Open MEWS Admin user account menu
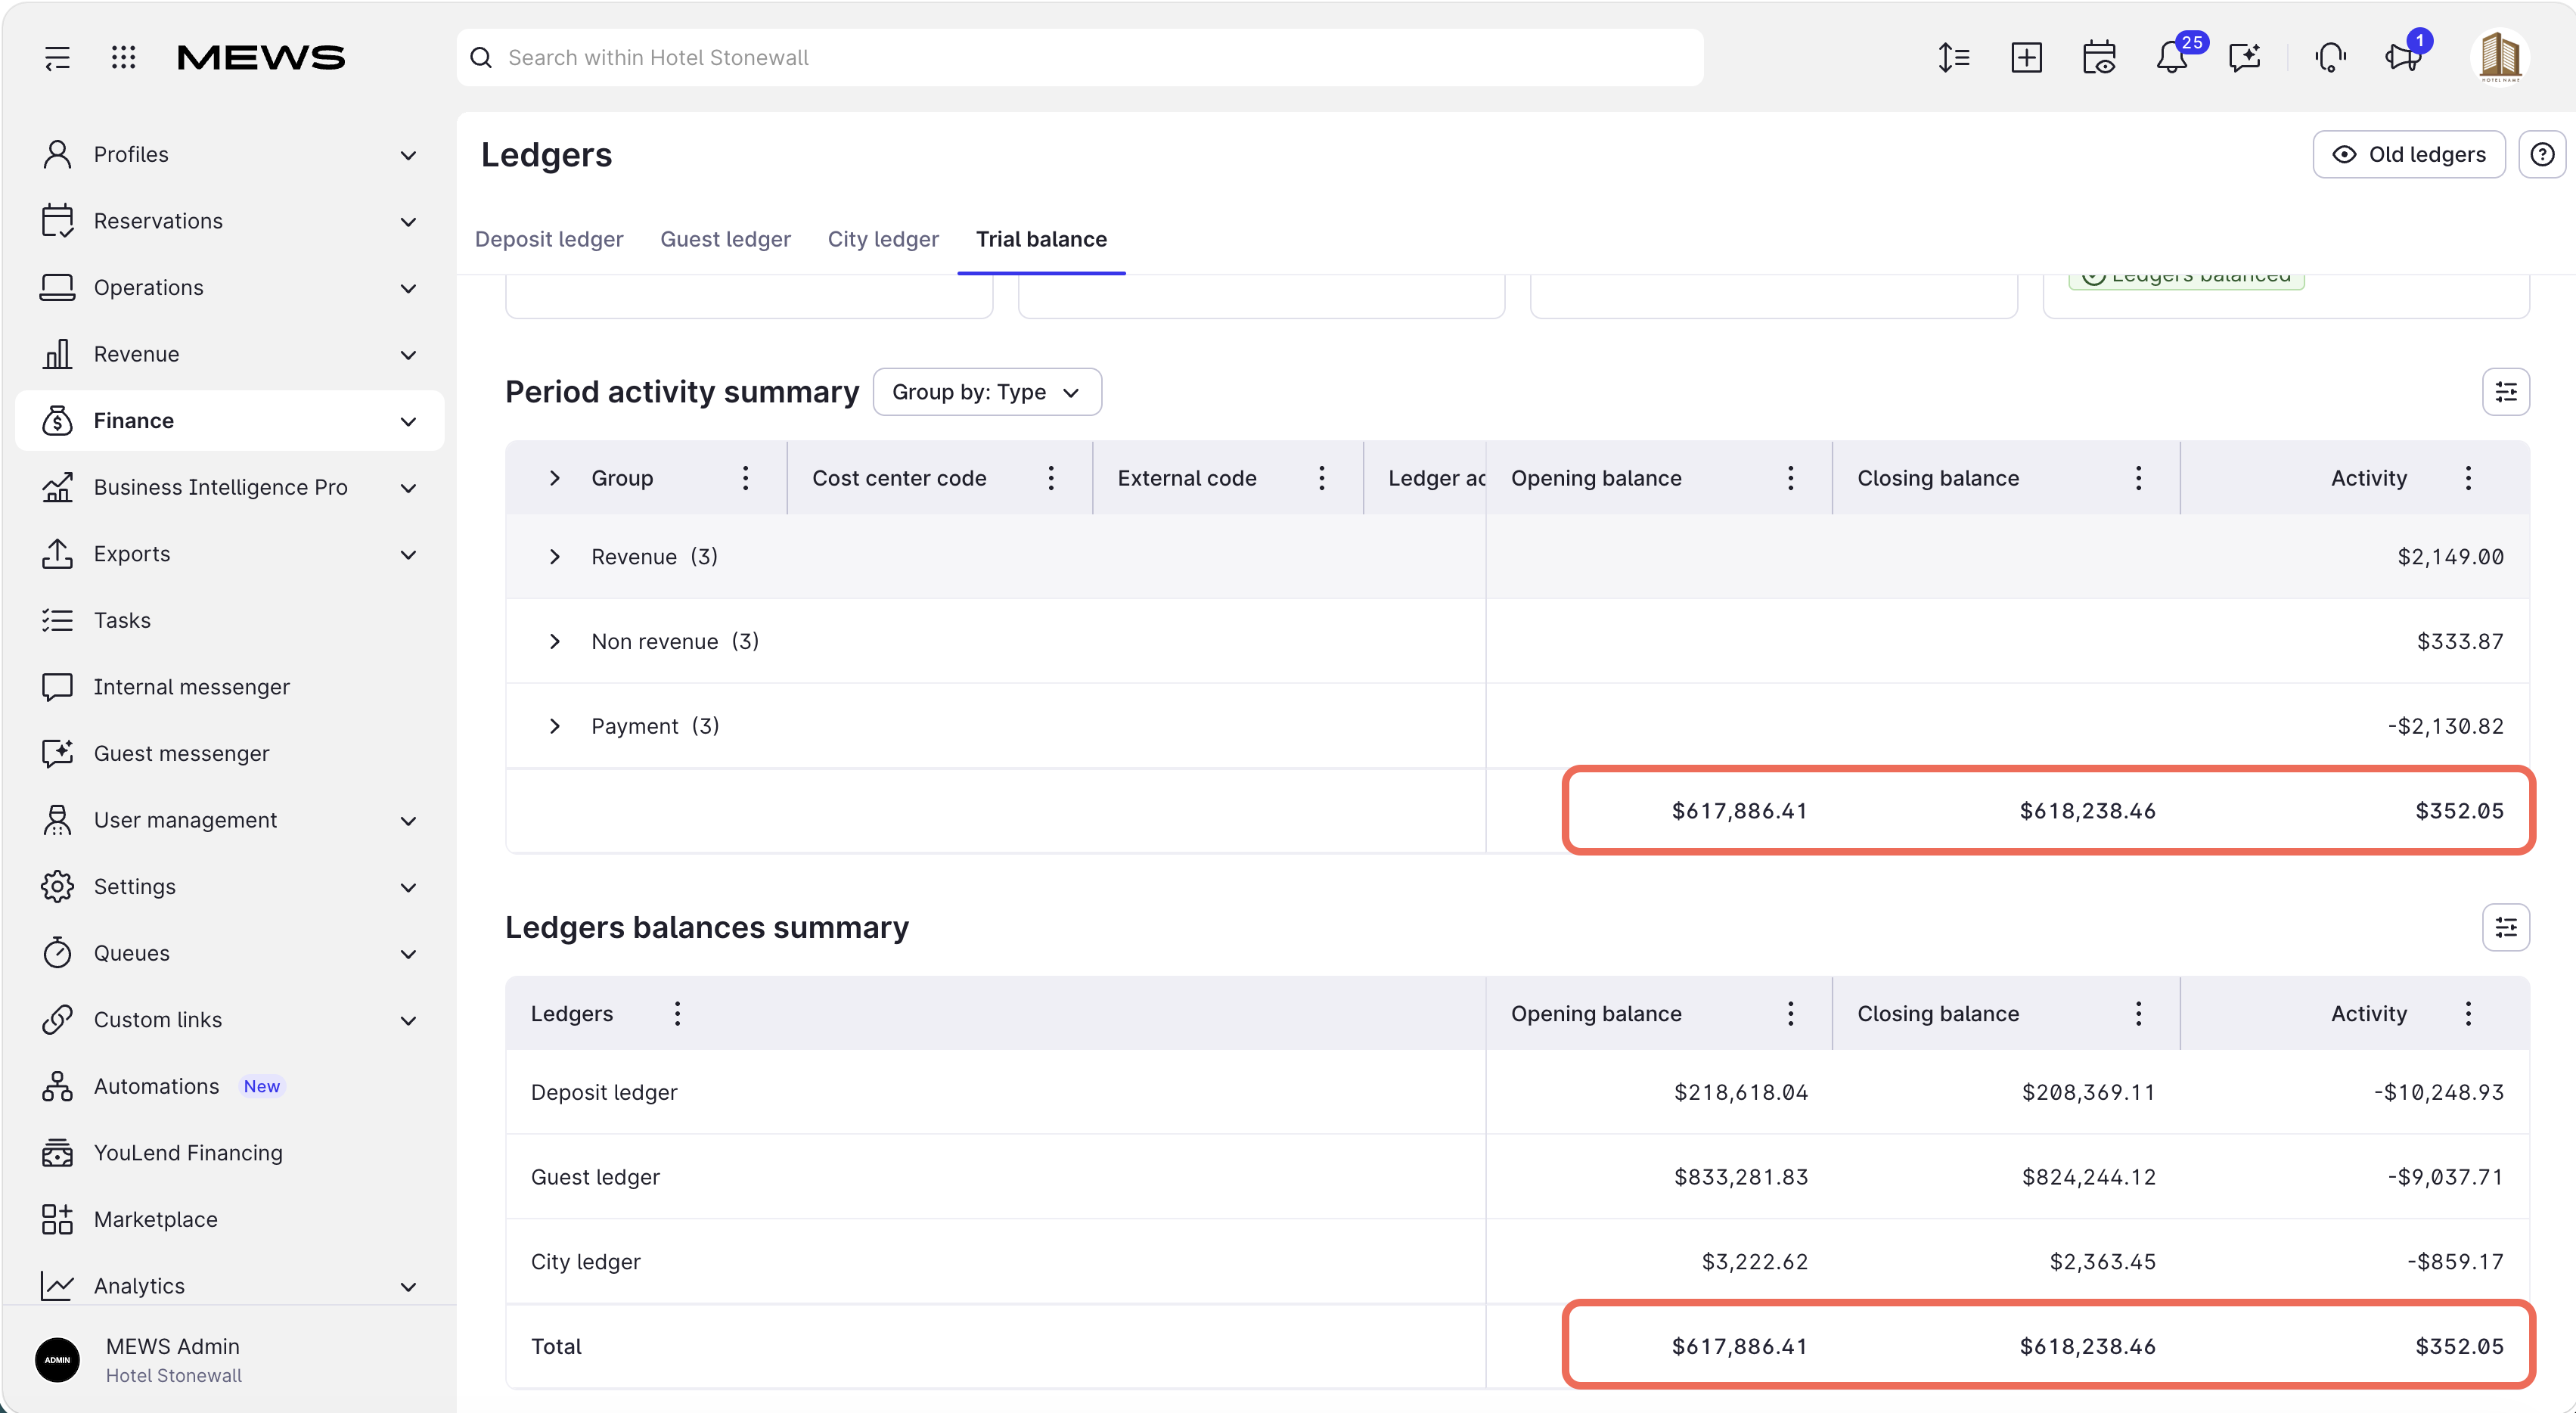The image size is (2576, 1413). [229, 1360]
